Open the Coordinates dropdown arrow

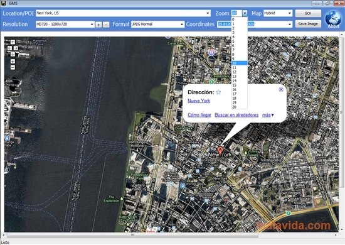pos(290,24)
